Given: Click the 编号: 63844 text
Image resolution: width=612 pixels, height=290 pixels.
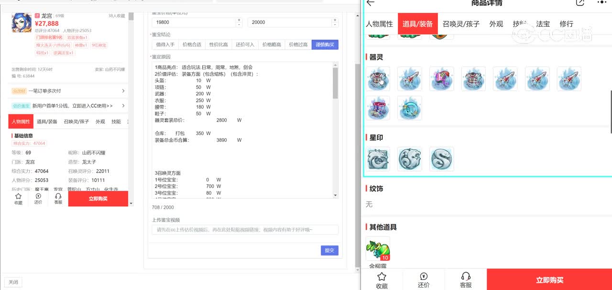Looking at the screenshot, I should point(23,76).
